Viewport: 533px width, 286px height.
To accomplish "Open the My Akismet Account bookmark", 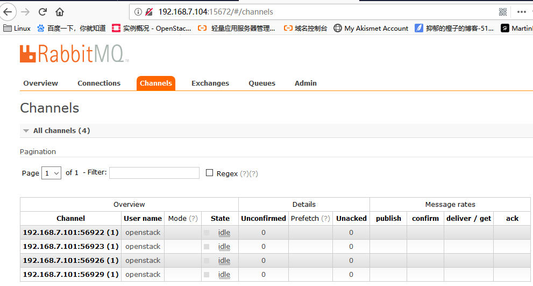I will point(371,28).
